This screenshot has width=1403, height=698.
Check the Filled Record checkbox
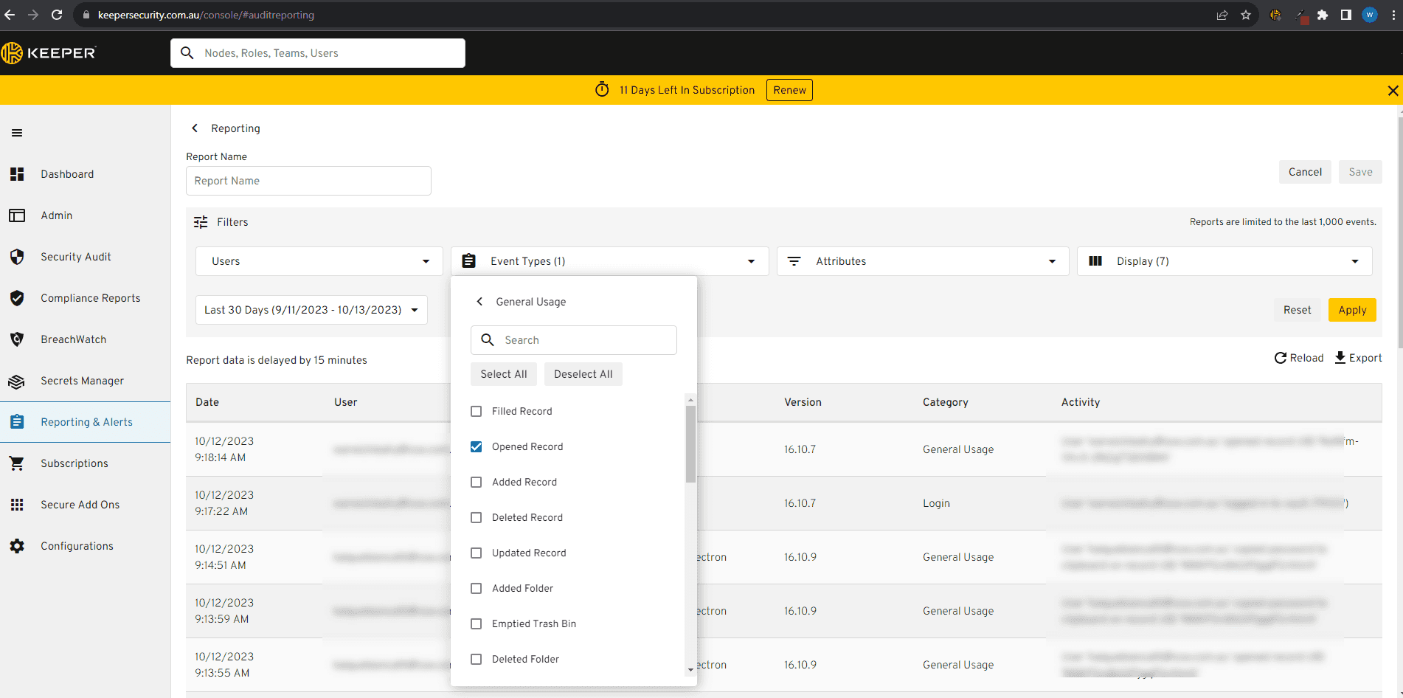[477, 412]
